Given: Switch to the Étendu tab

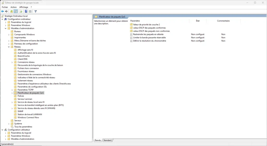Looking at the screenshot, I should coord(98,140).
